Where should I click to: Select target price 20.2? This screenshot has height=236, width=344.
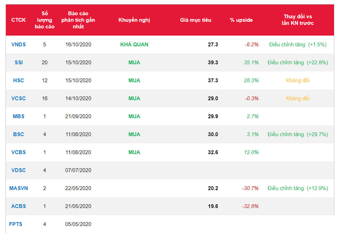pos(213,188)
